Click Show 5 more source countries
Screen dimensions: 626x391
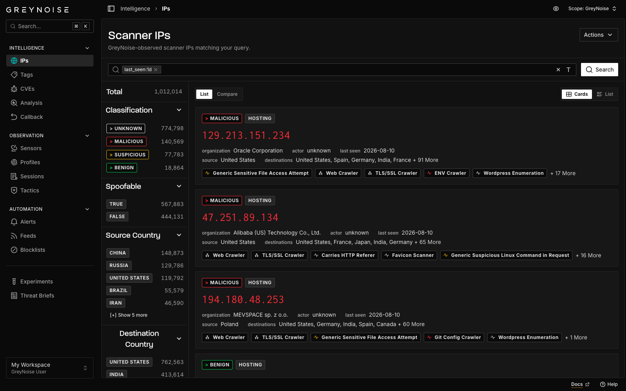click(x=129, y=315)
